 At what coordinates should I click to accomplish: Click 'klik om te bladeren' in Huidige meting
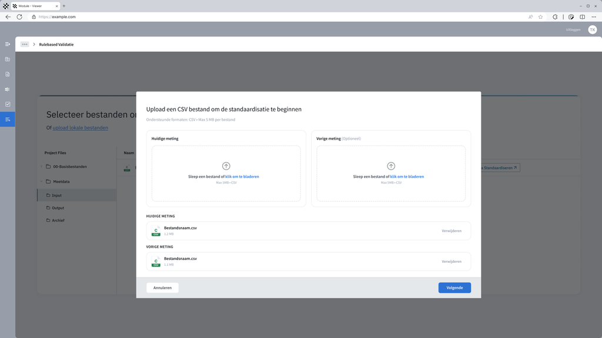[x=242, y=177]
